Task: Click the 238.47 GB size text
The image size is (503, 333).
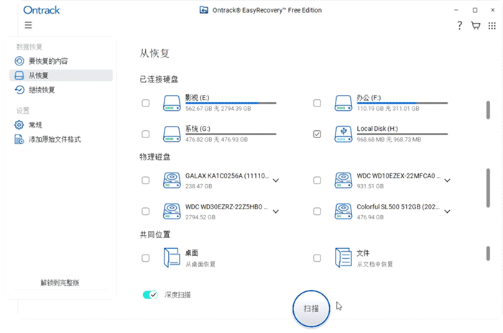Action: (198, 186)
